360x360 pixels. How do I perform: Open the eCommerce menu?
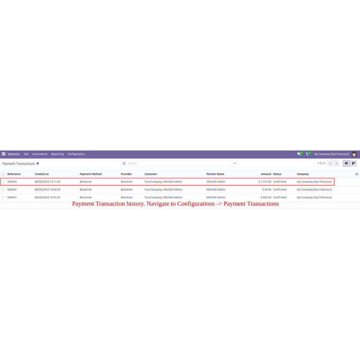(40, 154)
